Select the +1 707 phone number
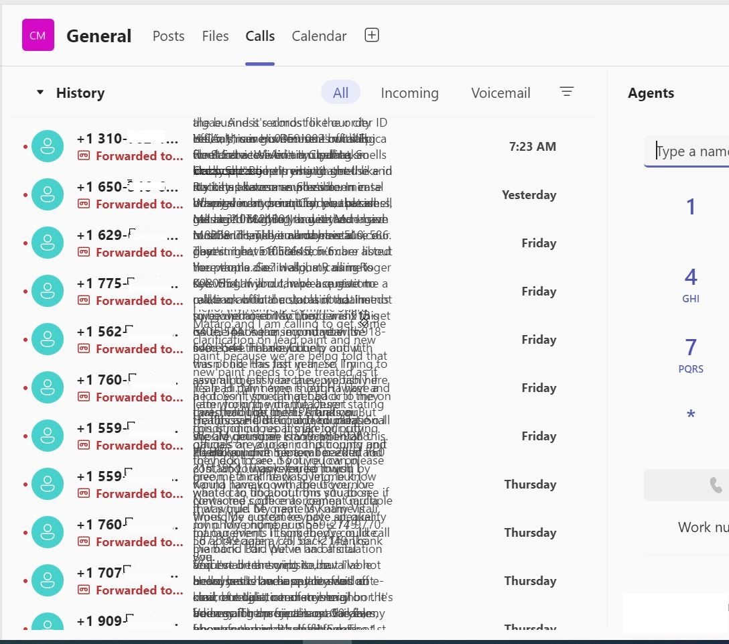 (128, 573)
